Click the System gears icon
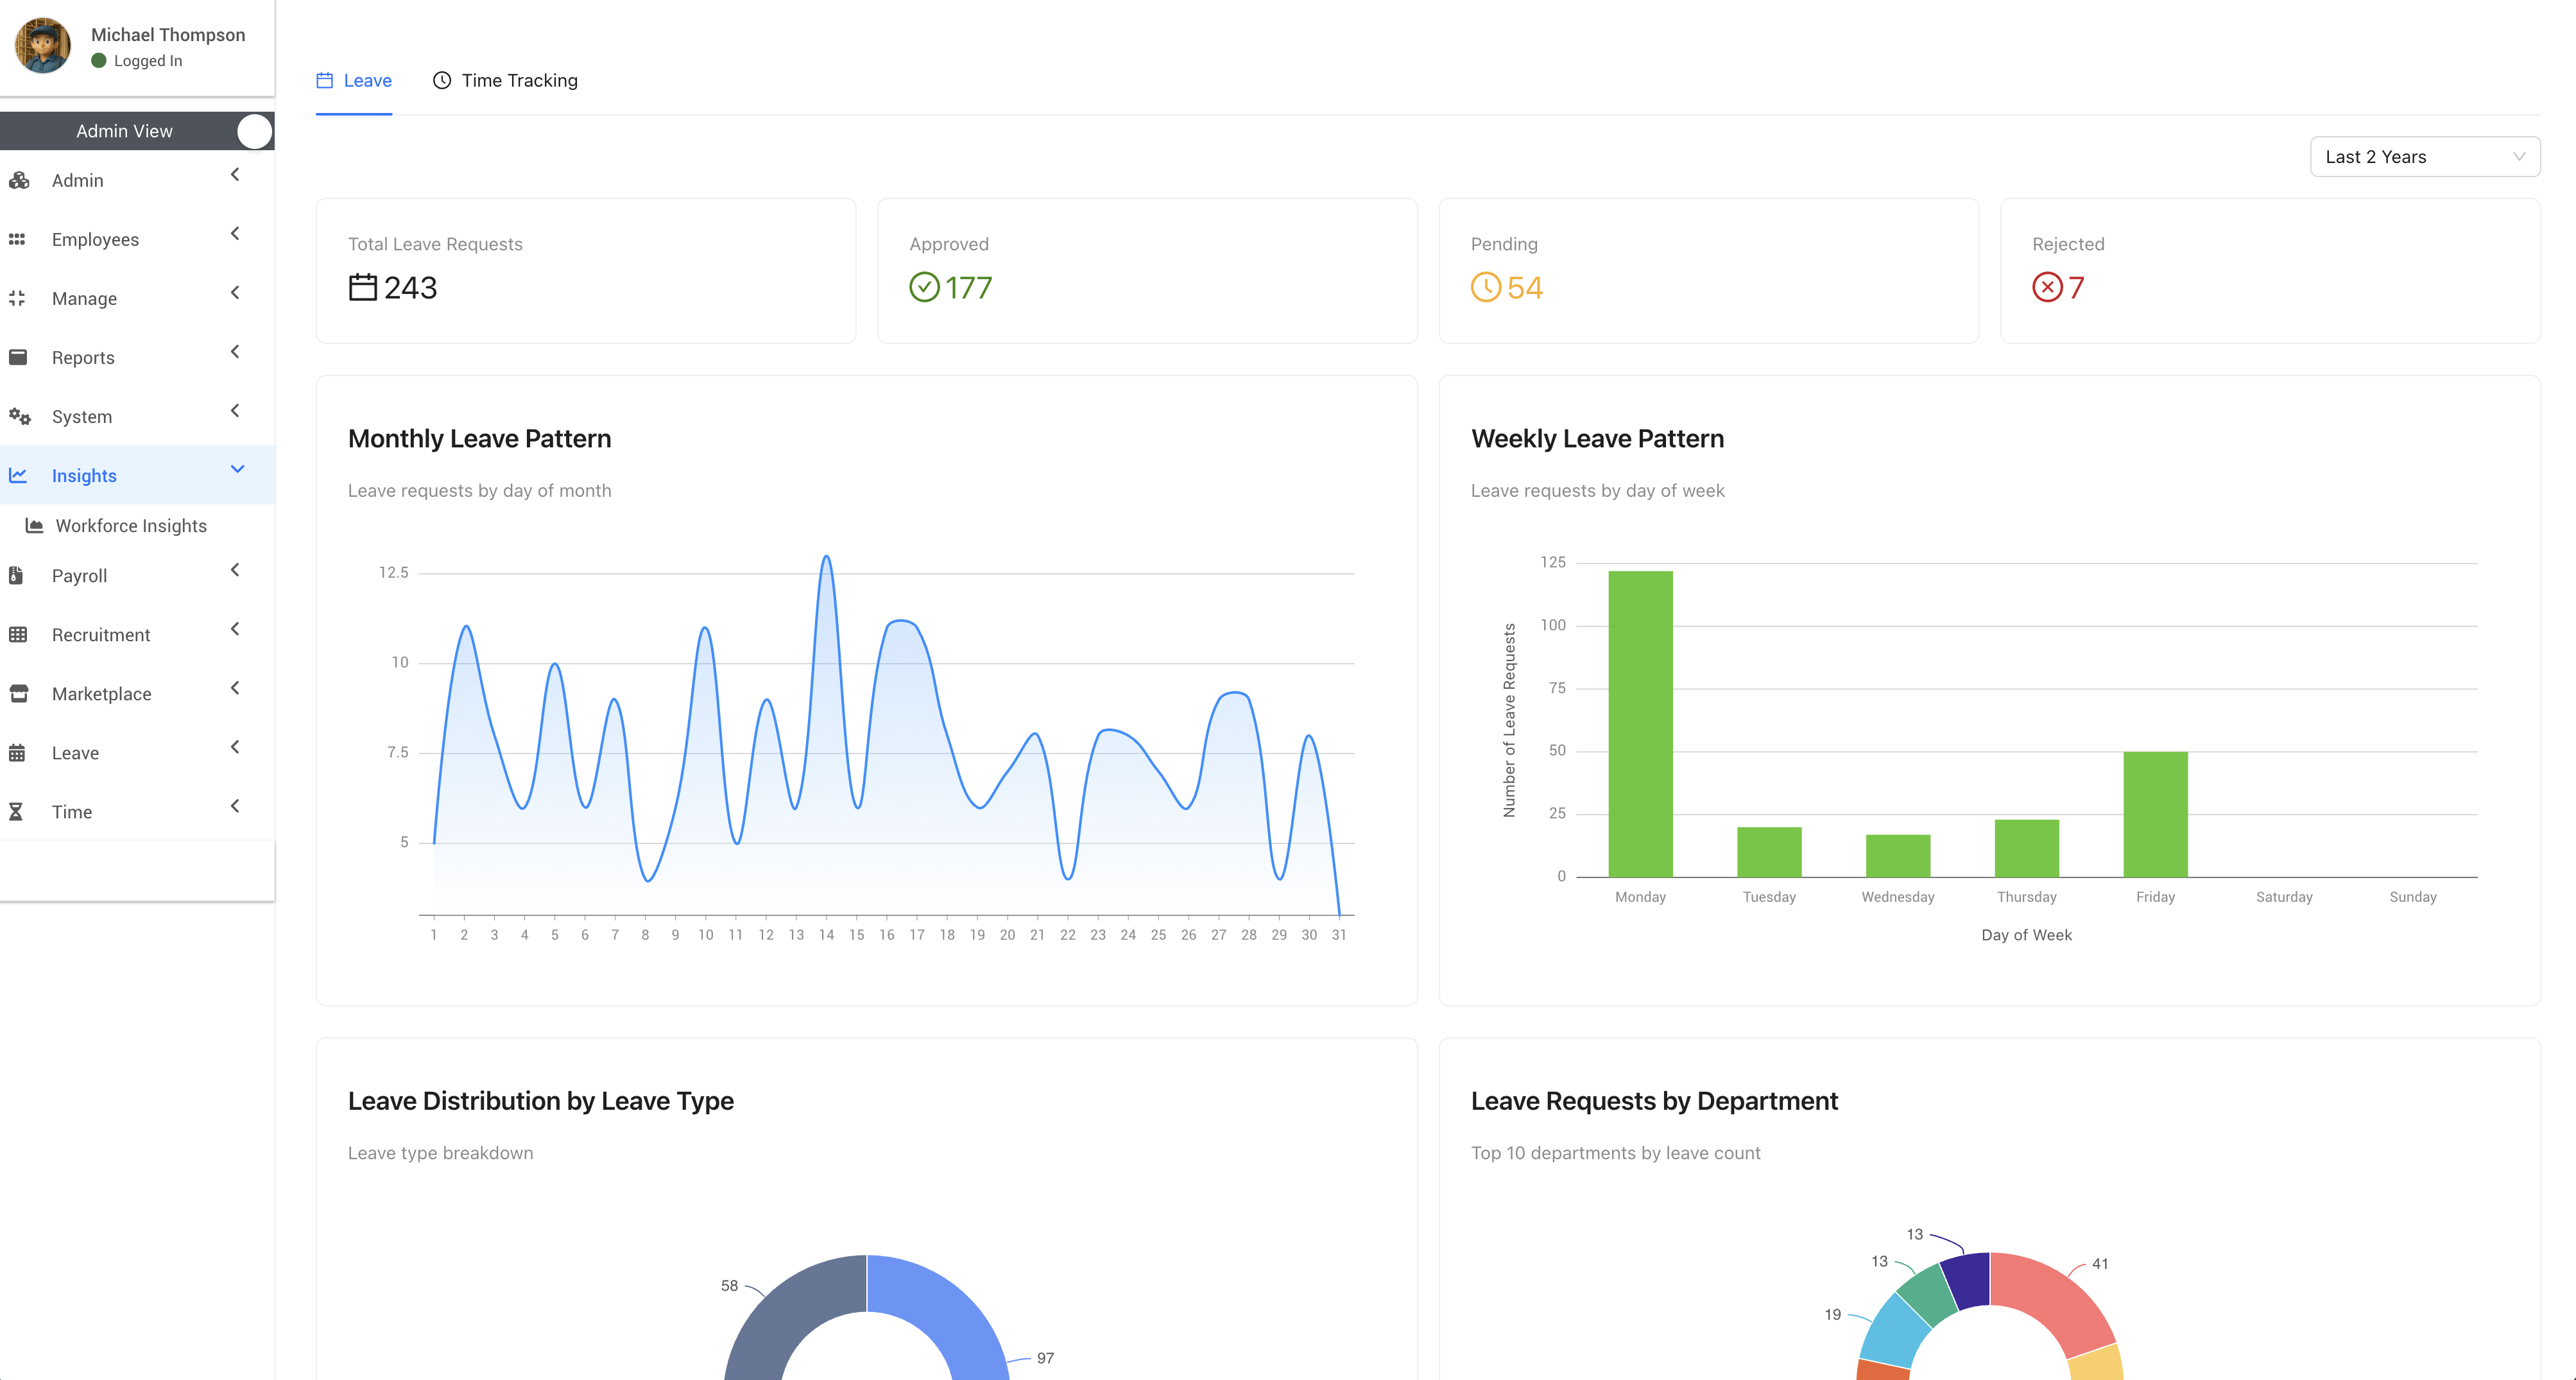 (19, 416)
